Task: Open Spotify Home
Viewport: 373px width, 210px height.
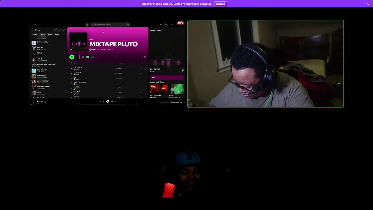Action: pyautogui.click(x=87, y=24)
